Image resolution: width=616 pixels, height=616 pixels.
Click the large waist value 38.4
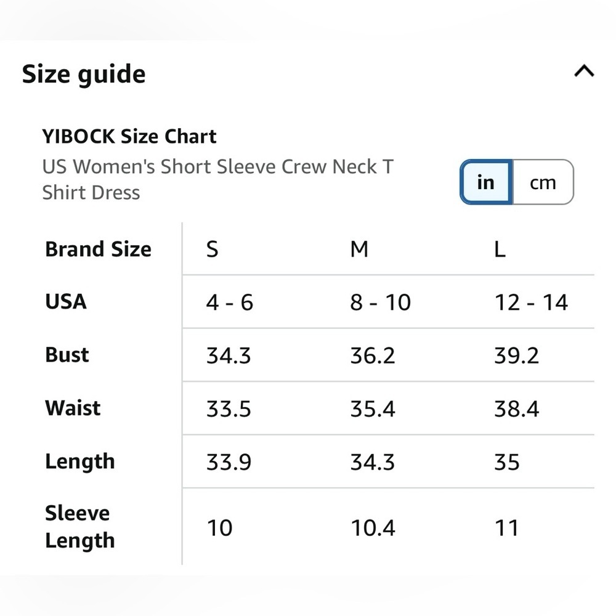(517, 408)
